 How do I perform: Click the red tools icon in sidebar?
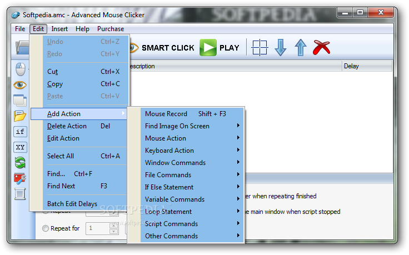[20, 178]
